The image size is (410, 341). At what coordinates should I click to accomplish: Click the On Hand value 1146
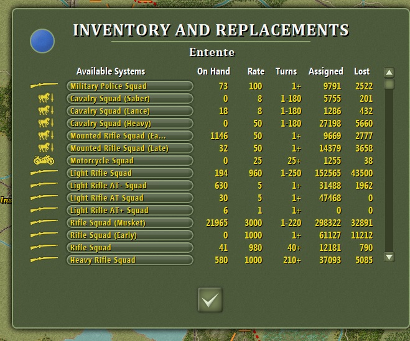[x=219, y=136]
